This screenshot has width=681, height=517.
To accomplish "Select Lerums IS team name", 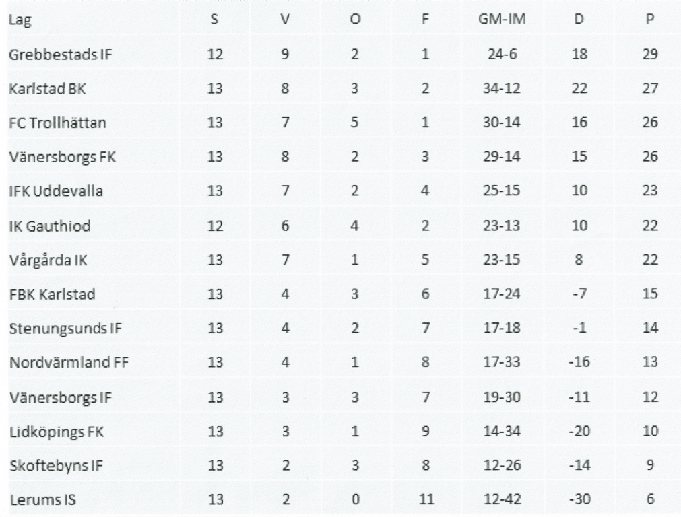I will 42,499.
